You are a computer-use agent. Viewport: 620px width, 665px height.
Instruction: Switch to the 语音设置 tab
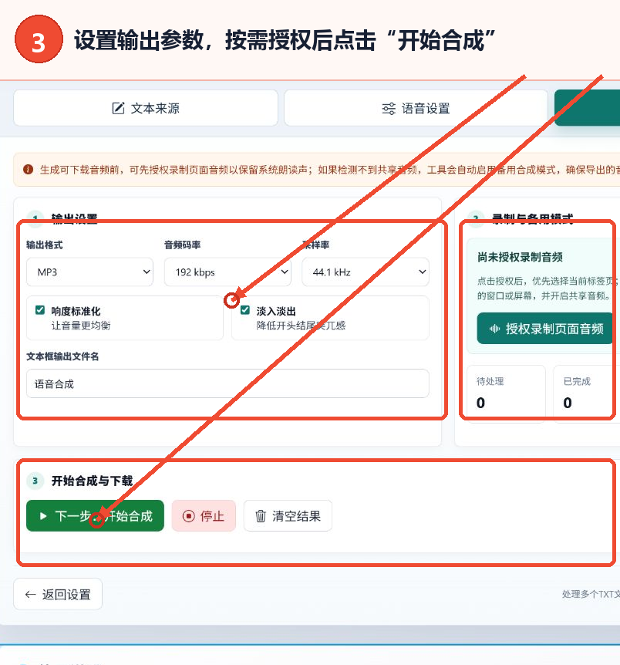point(416,108)
